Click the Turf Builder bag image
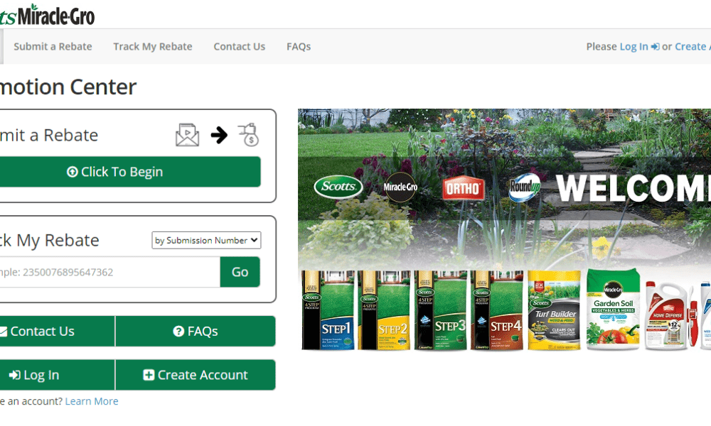The height and width of the screenshot is (426, 711). [554, 310]
